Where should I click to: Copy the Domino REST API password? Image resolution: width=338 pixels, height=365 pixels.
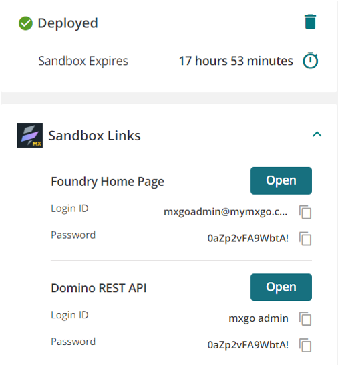[305, 345]
